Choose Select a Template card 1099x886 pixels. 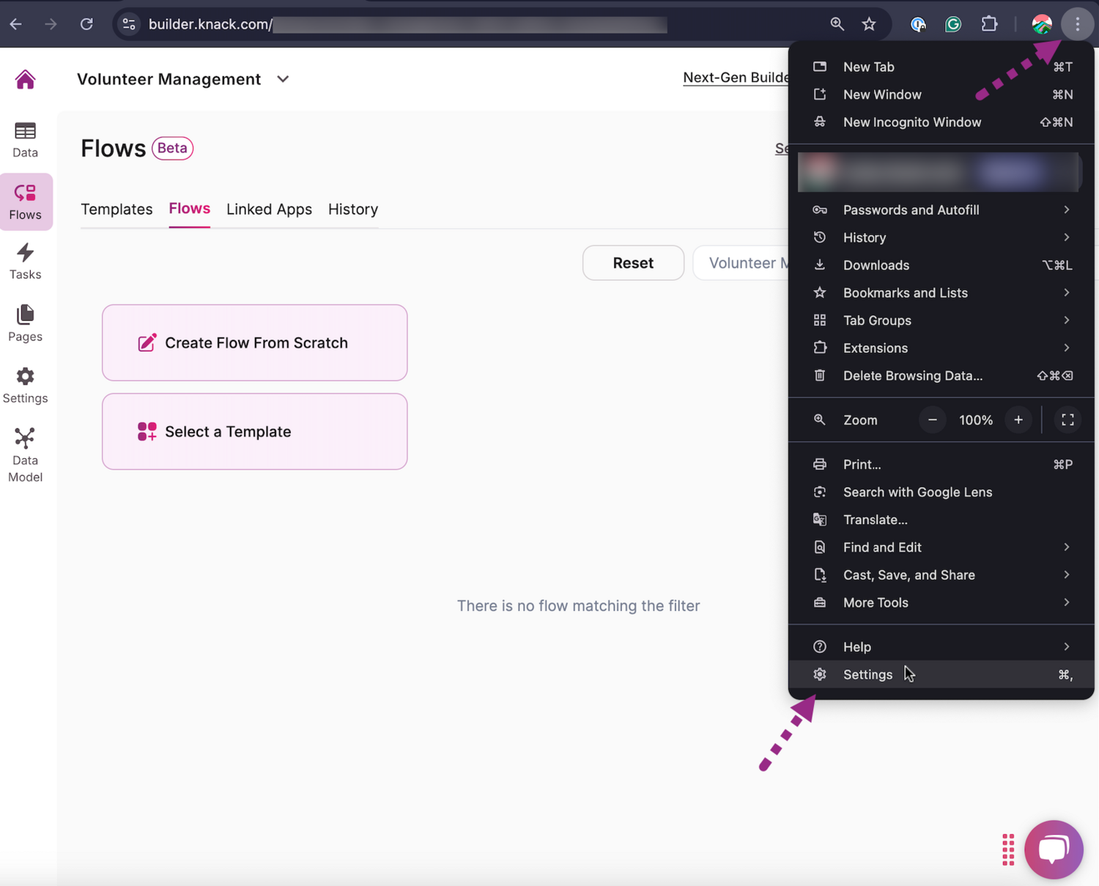[x=254, y=432]
